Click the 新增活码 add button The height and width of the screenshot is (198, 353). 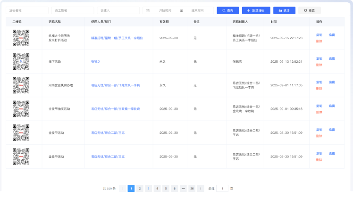[252, 10]
